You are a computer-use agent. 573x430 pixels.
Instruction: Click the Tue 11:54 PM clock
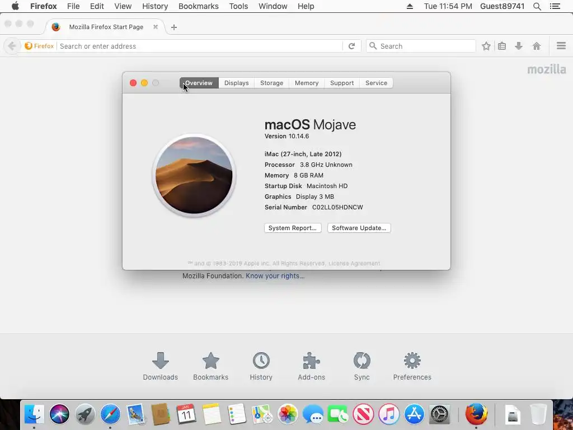(448, 6)
